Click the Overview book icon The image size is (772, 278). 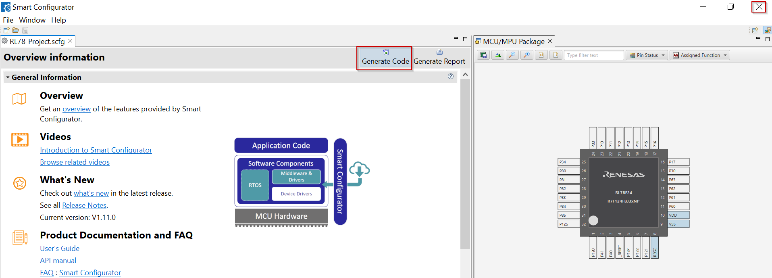point(19,99)
